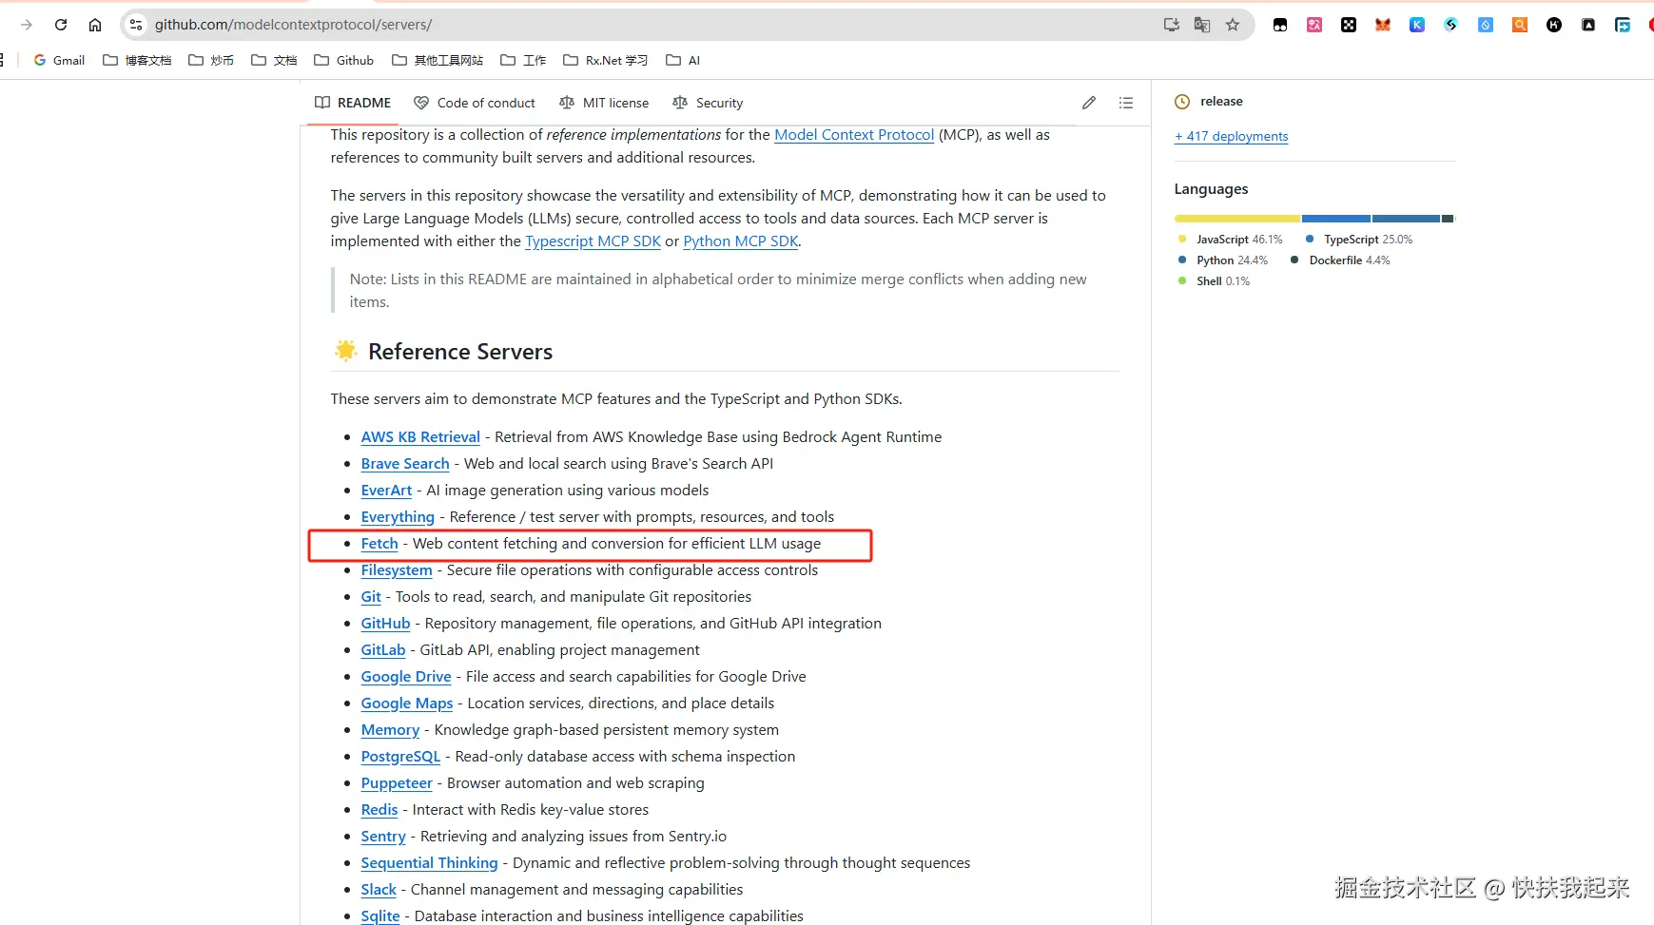Image resolution: width=1654 pixels, height=925 pixels.
Task: Open the Slack server link
Action: [379, 890]
